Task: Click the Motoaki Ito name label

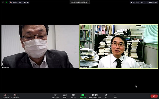Action: 6,67
